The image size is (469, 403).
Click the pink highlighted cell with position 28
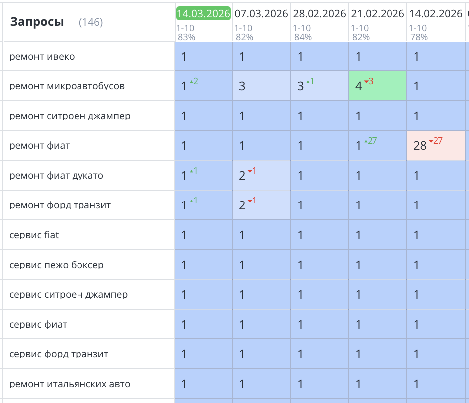click(x=436, y=146)
